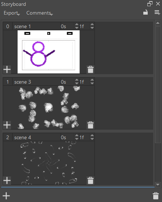The height and width of the screenshot is (202, 162).
Task: Open the Export dropdown menu
Action: tap(12, 13)
